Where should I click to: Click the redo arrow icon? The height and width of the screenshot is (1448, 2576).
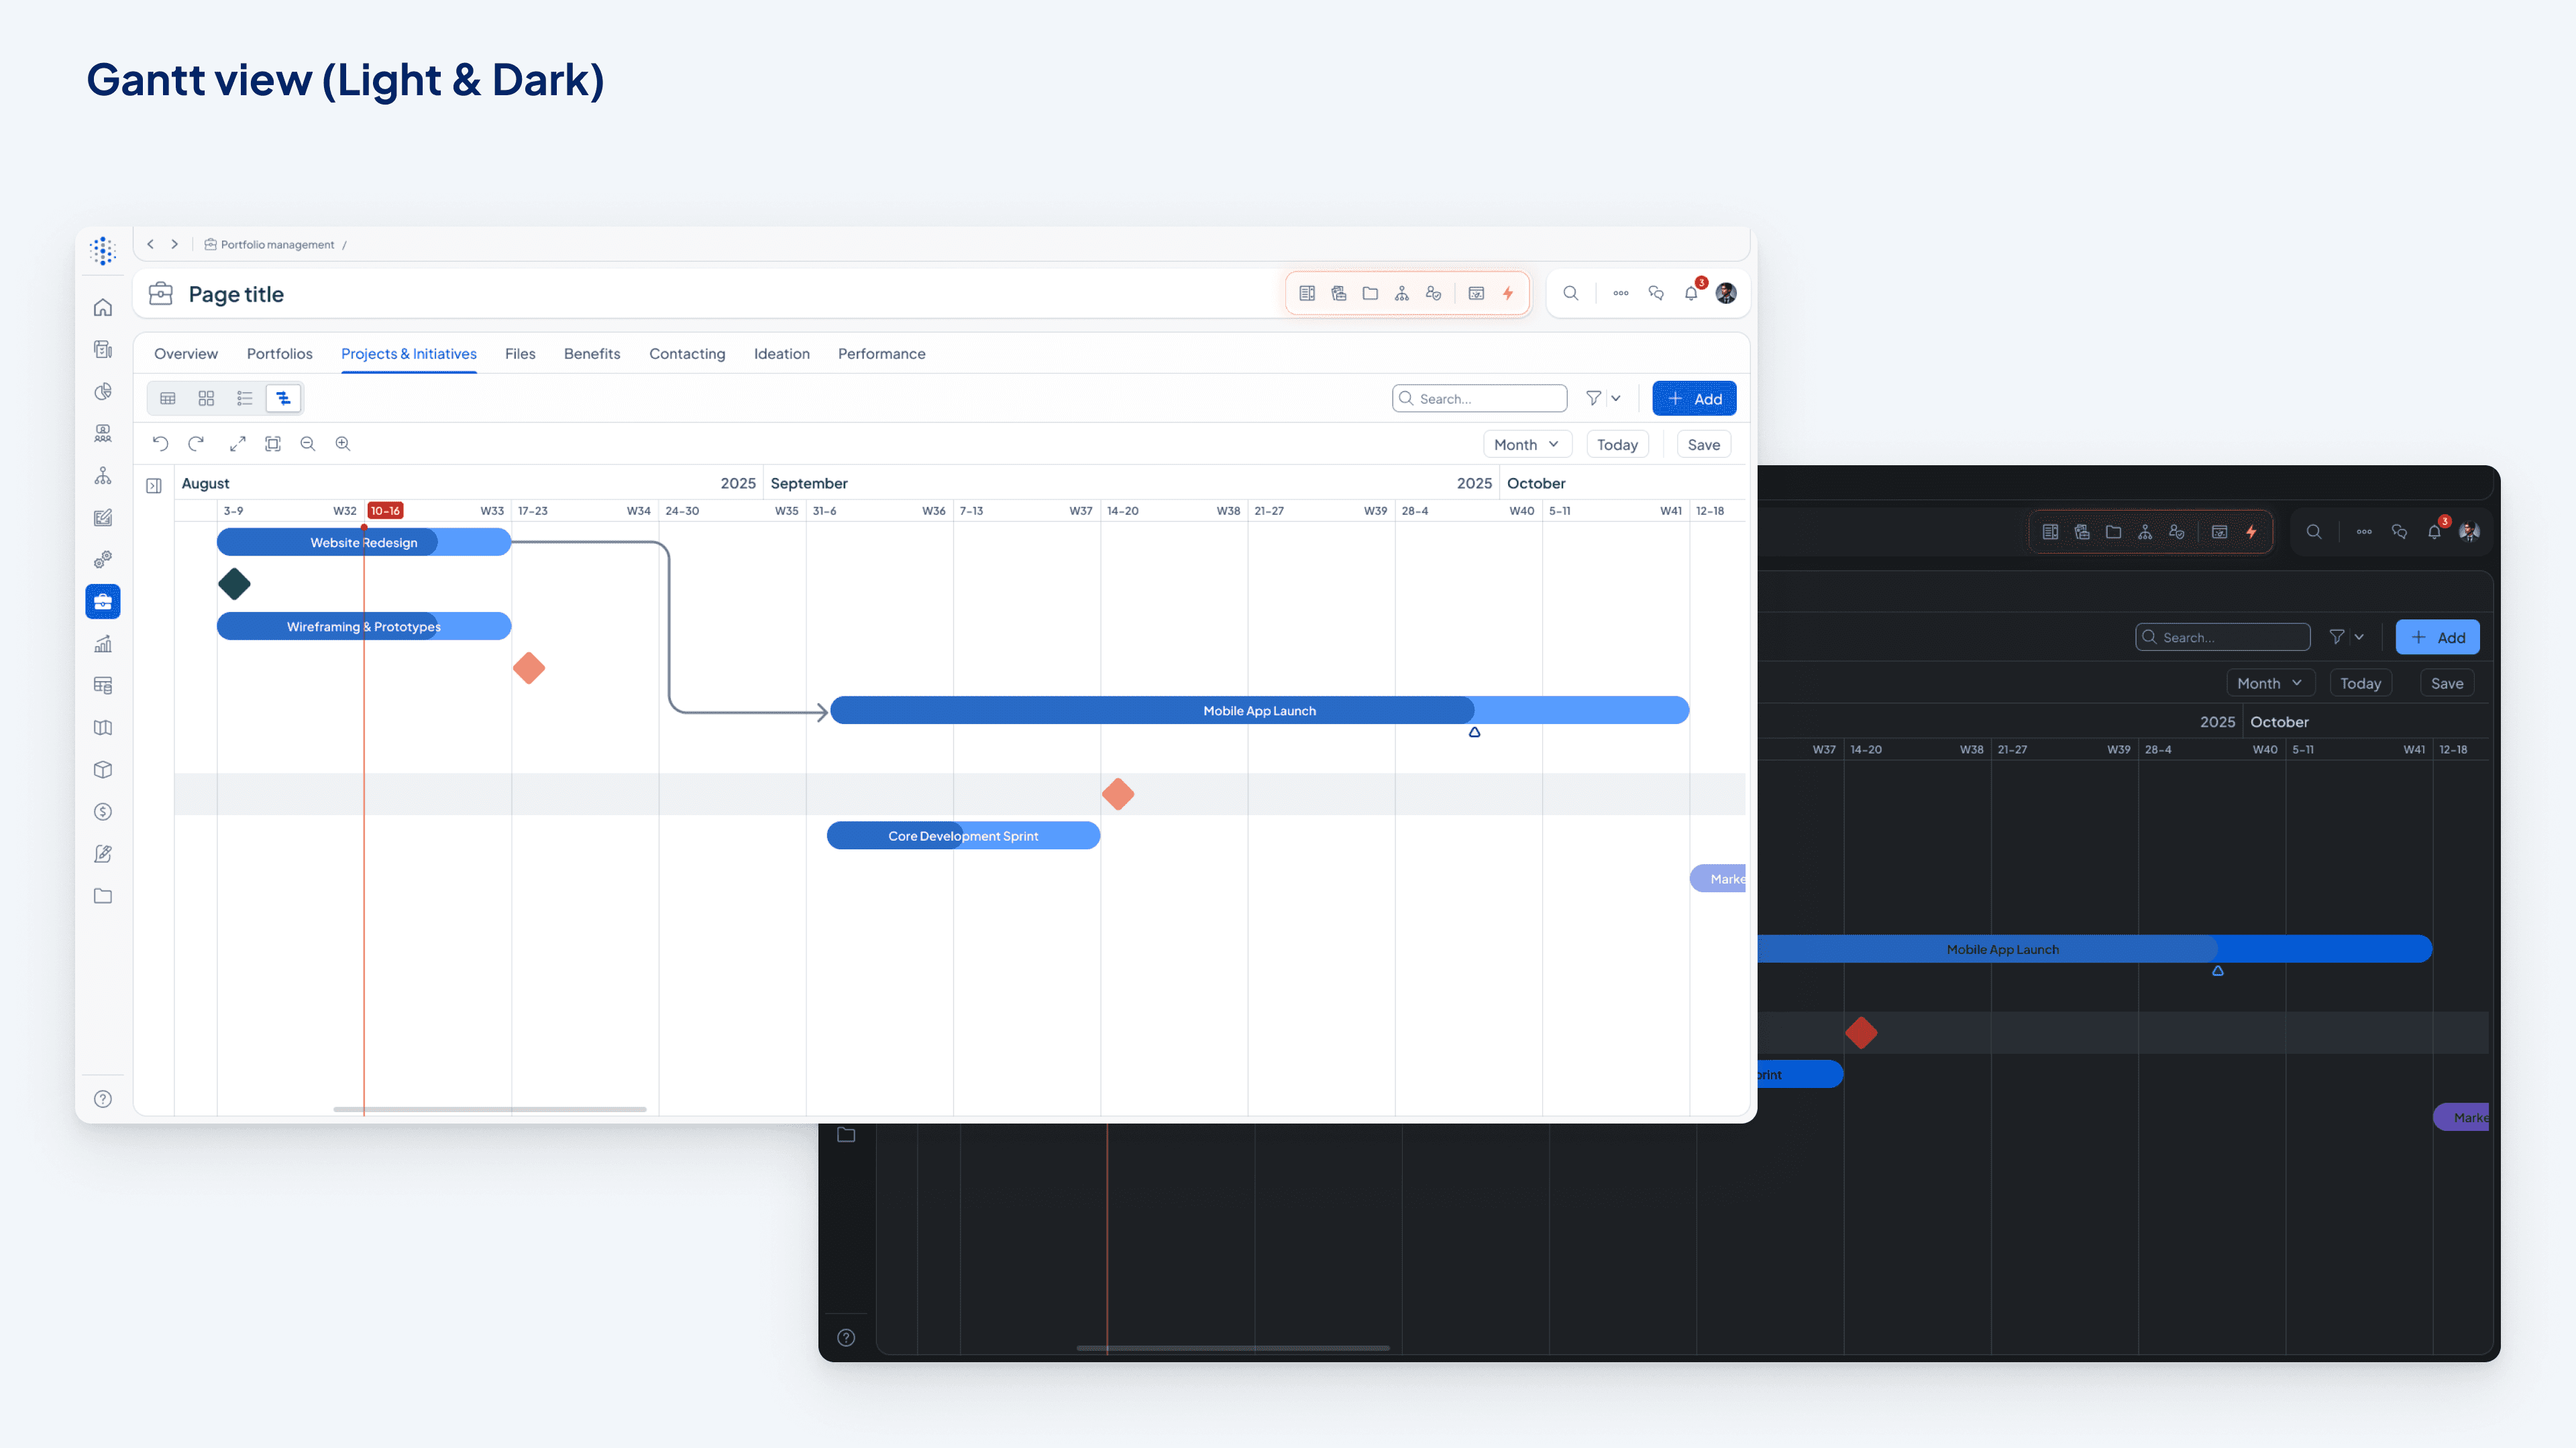tap(196, 444)
